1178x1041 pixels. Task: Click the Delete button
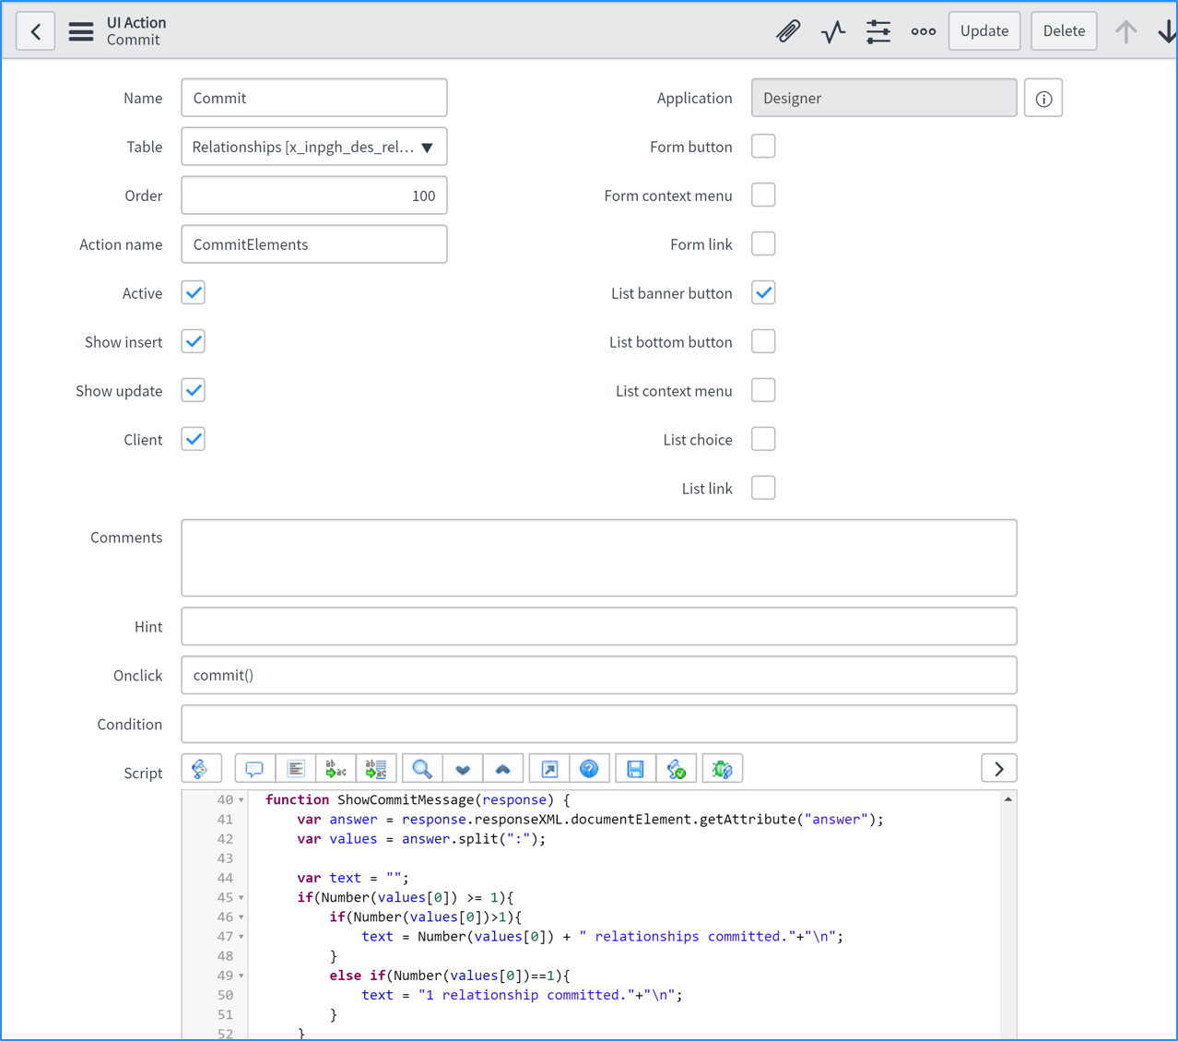(1063, 31)
